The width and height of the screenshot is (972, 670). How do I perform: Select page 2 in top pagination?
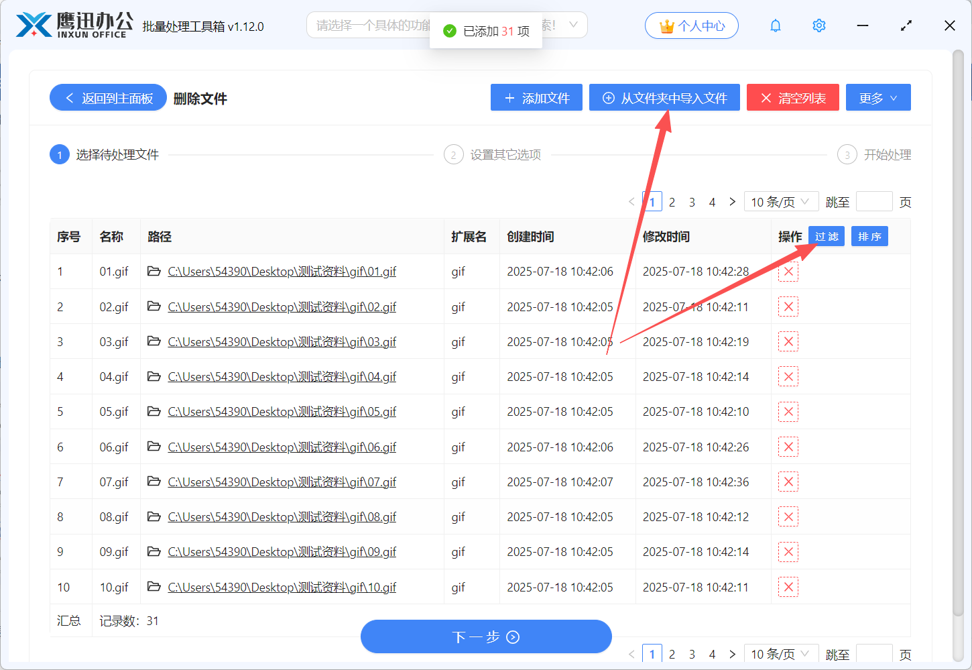point(672,202)
